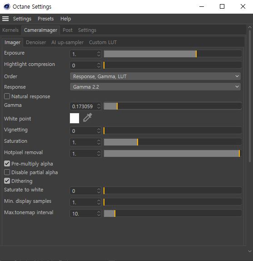The width and height of the screenshot is (253, 261).
Task: Click the Exposure slider
Action: point(173,54)
